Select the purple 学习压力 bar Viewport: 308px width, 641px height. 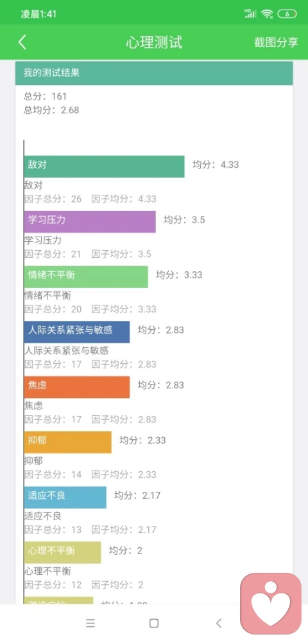pyautogui.click(x=90, y=222)
